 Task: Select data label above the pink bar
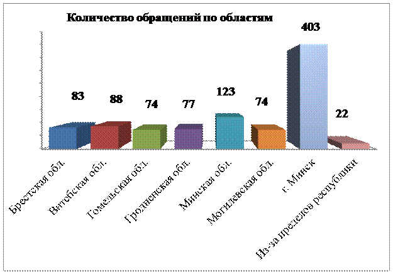coord(343,114)
